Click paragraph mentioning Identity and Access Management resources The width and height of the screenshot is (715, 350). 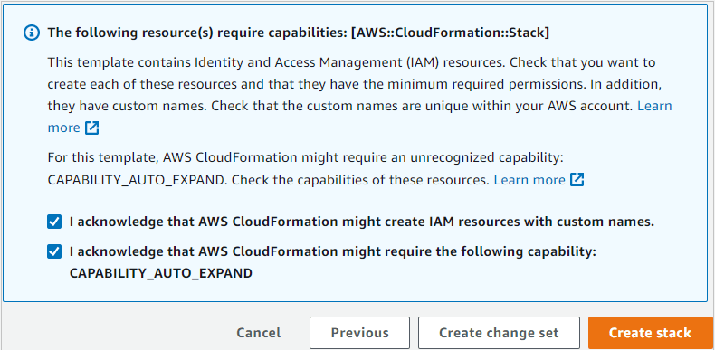click(360, 95)
